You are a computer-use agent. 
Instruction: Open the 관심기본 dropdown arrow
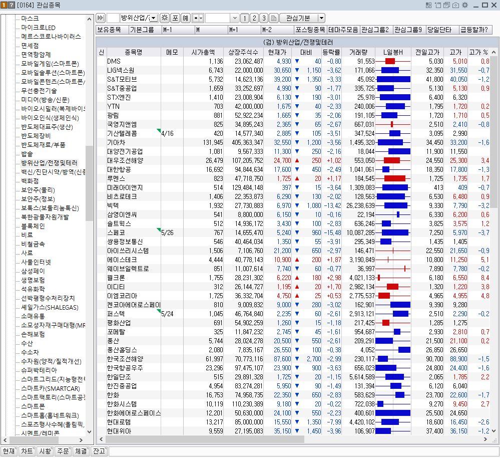pyautogui.click(x=321, y=18)
